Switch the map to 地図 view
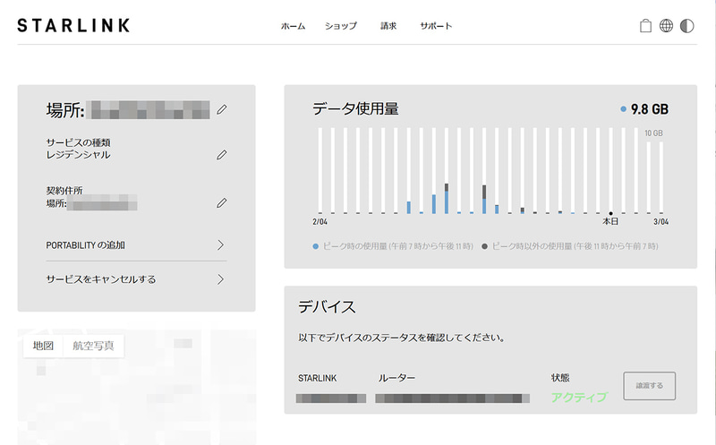The height and width of the screenshot is (445, 716). click(43, 346)
